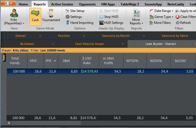Open Hand Importing
Viewport: 196px width, 128px height.
(80, 23)
